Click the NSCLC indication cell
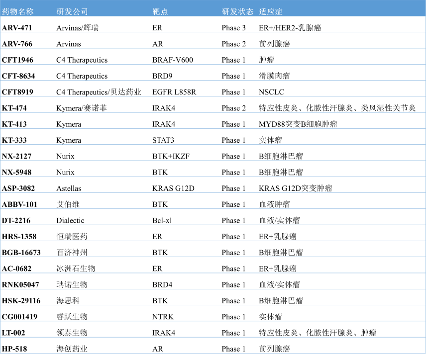This screenshot has width=426, height=358. pyautogui.click(x=271, y=92)
